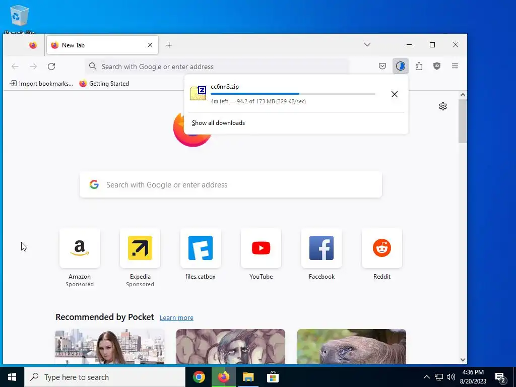Click the Google search box on page

[231, 184]
